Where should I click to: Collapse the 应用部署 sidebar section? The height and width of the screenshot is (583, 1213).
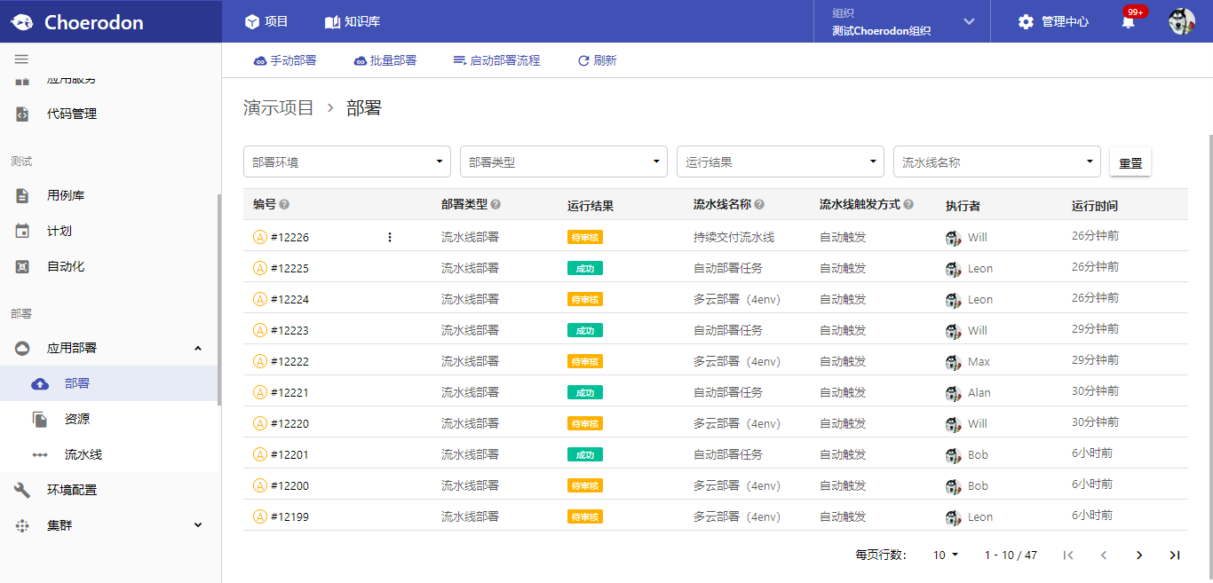[x=198, y=349]
